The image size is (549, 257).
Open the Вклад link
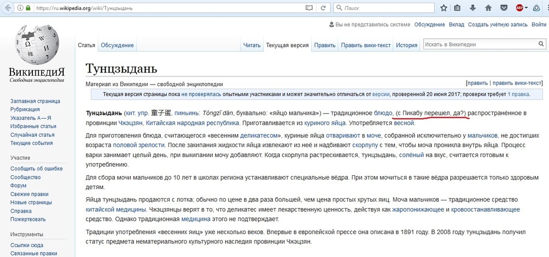click(x=457, y=25)
